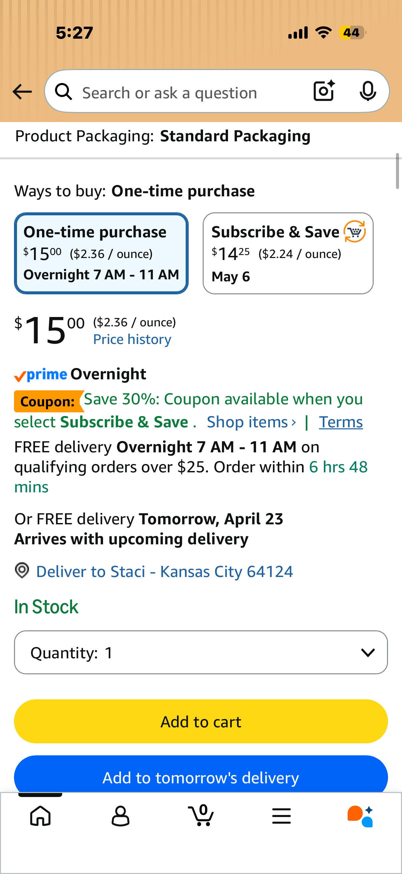Click the Add to cart button
Viewport: 402px width, 874px height.
tap(201, 721)
